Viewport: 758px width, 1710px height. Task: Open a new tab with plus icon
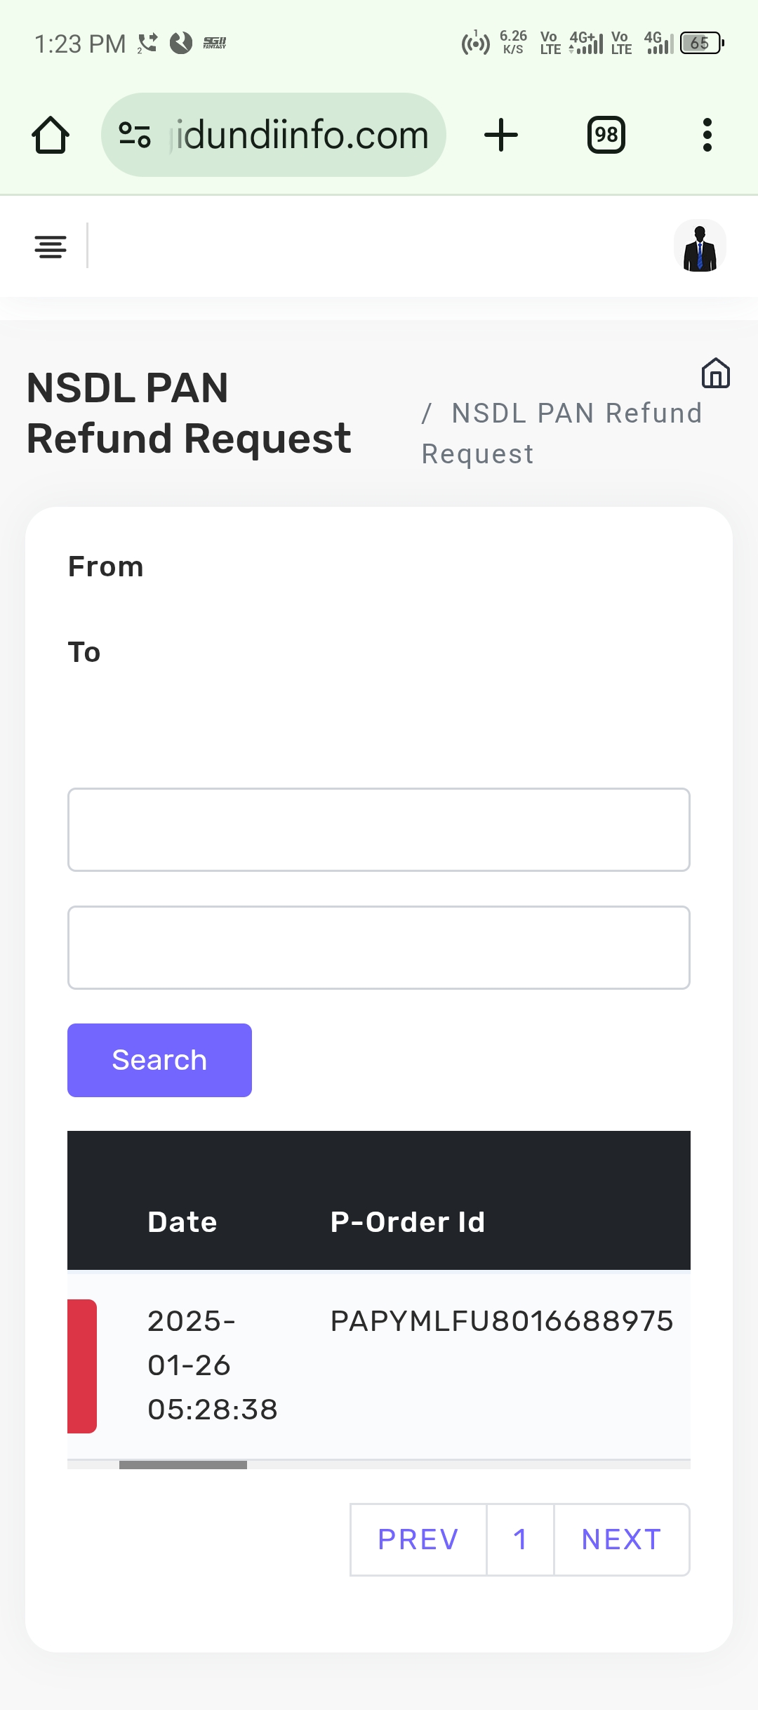click(x=501, y=135)
